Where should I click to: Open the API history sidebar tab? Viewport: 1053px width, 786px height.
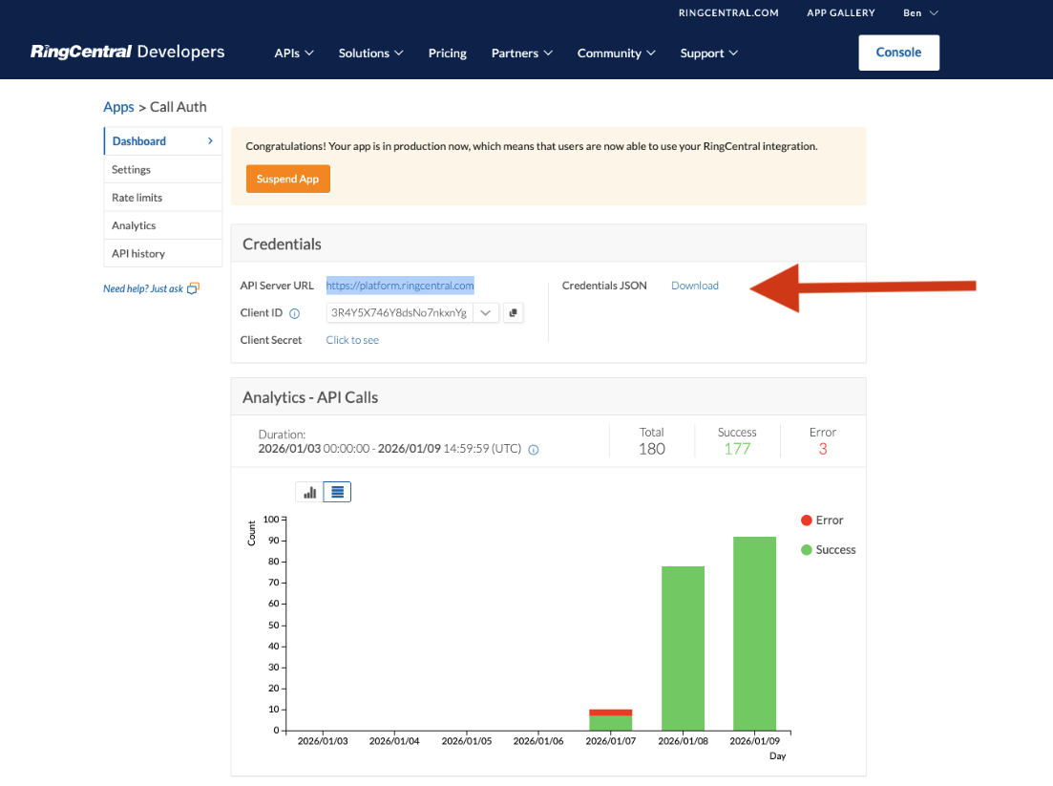point(163,253)
